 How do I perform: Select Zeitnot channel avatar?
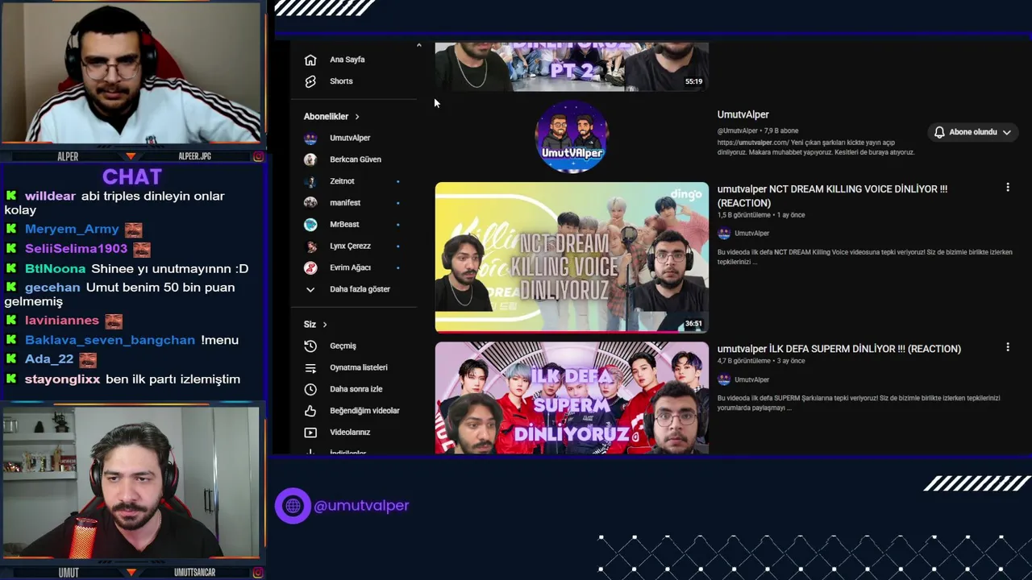(x=310, y=181)
